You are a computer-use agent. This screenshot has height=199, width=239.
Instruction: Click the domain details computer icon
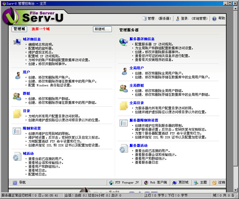click(17, 42)
